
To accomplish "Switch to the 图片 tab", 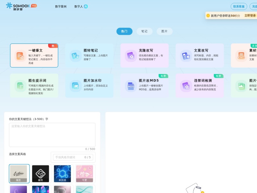I will tap(164, 31).
